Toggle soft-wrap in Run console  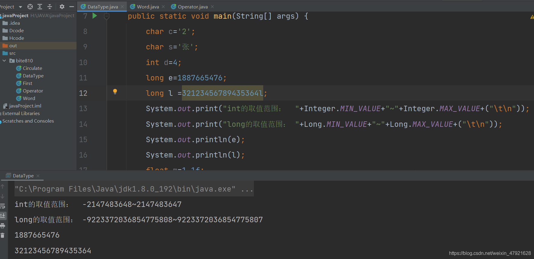pos(2,206)
